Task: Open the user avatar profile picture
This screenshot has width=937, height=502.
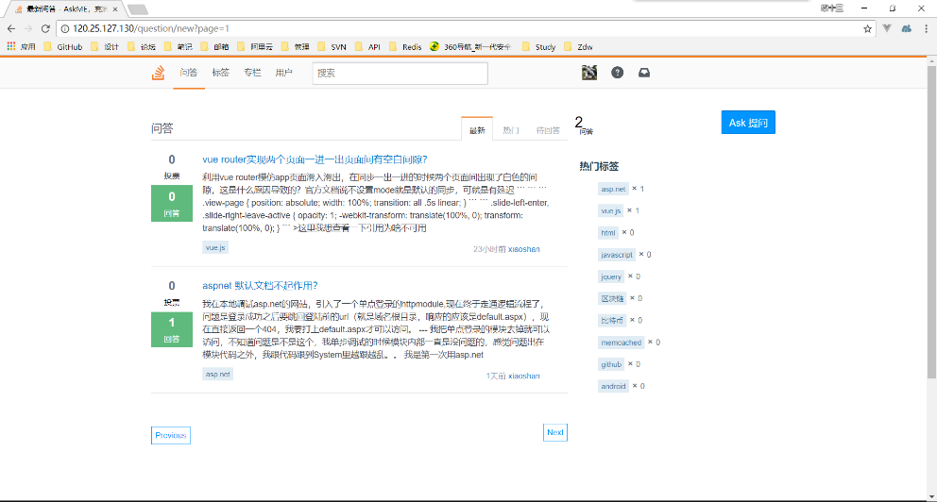Action: pos(589,73)
